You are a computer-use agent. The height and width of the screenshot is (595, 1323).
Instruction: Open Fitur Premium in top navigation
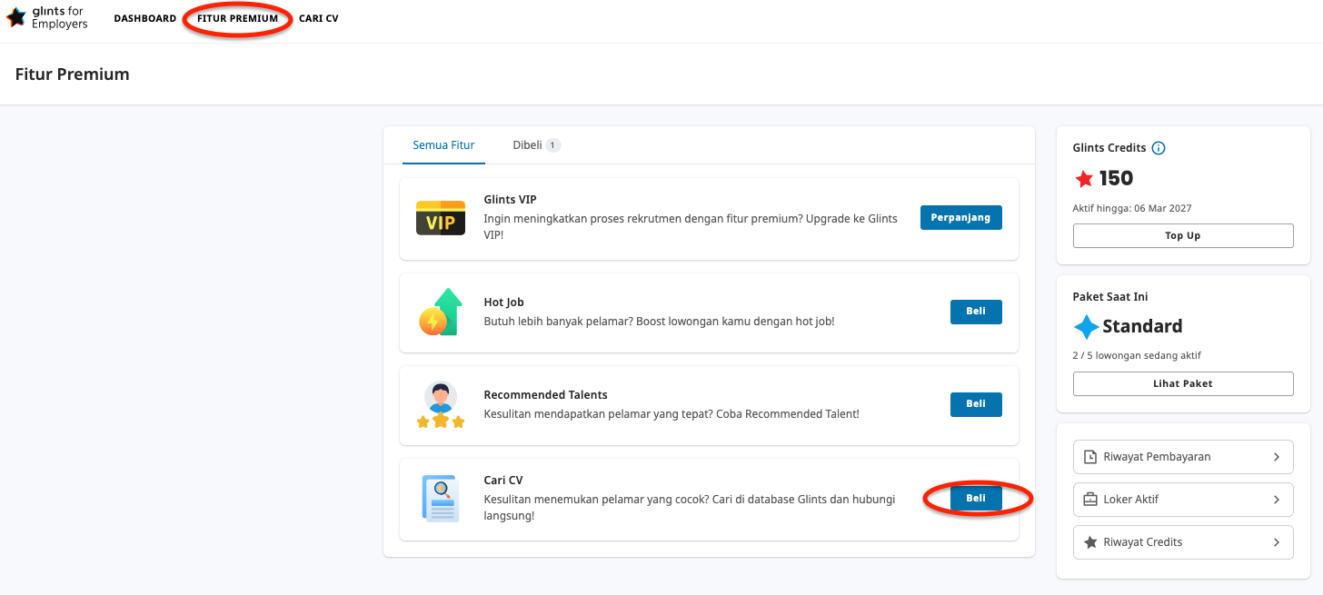coord(238,18)
